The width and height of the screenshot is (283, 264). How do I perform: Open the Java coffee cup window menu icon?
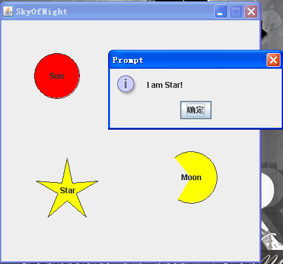coord(8,11)
